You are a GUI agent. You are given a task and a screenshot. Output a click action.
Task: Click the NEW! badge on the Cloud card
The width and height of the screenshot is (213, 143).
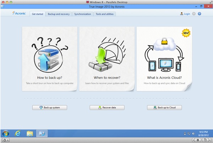186,33
